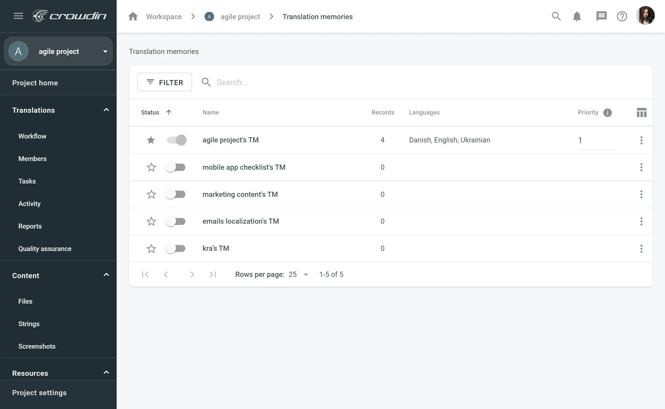Screen dimensions: 665x409
Task: Click the Project settings link in sidebar
Action: click(x=39, y=392)
